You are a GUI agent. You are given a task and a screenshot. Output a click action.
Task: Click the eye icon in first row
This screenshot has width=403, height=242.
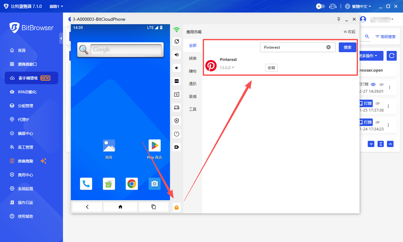click(373, 85)
